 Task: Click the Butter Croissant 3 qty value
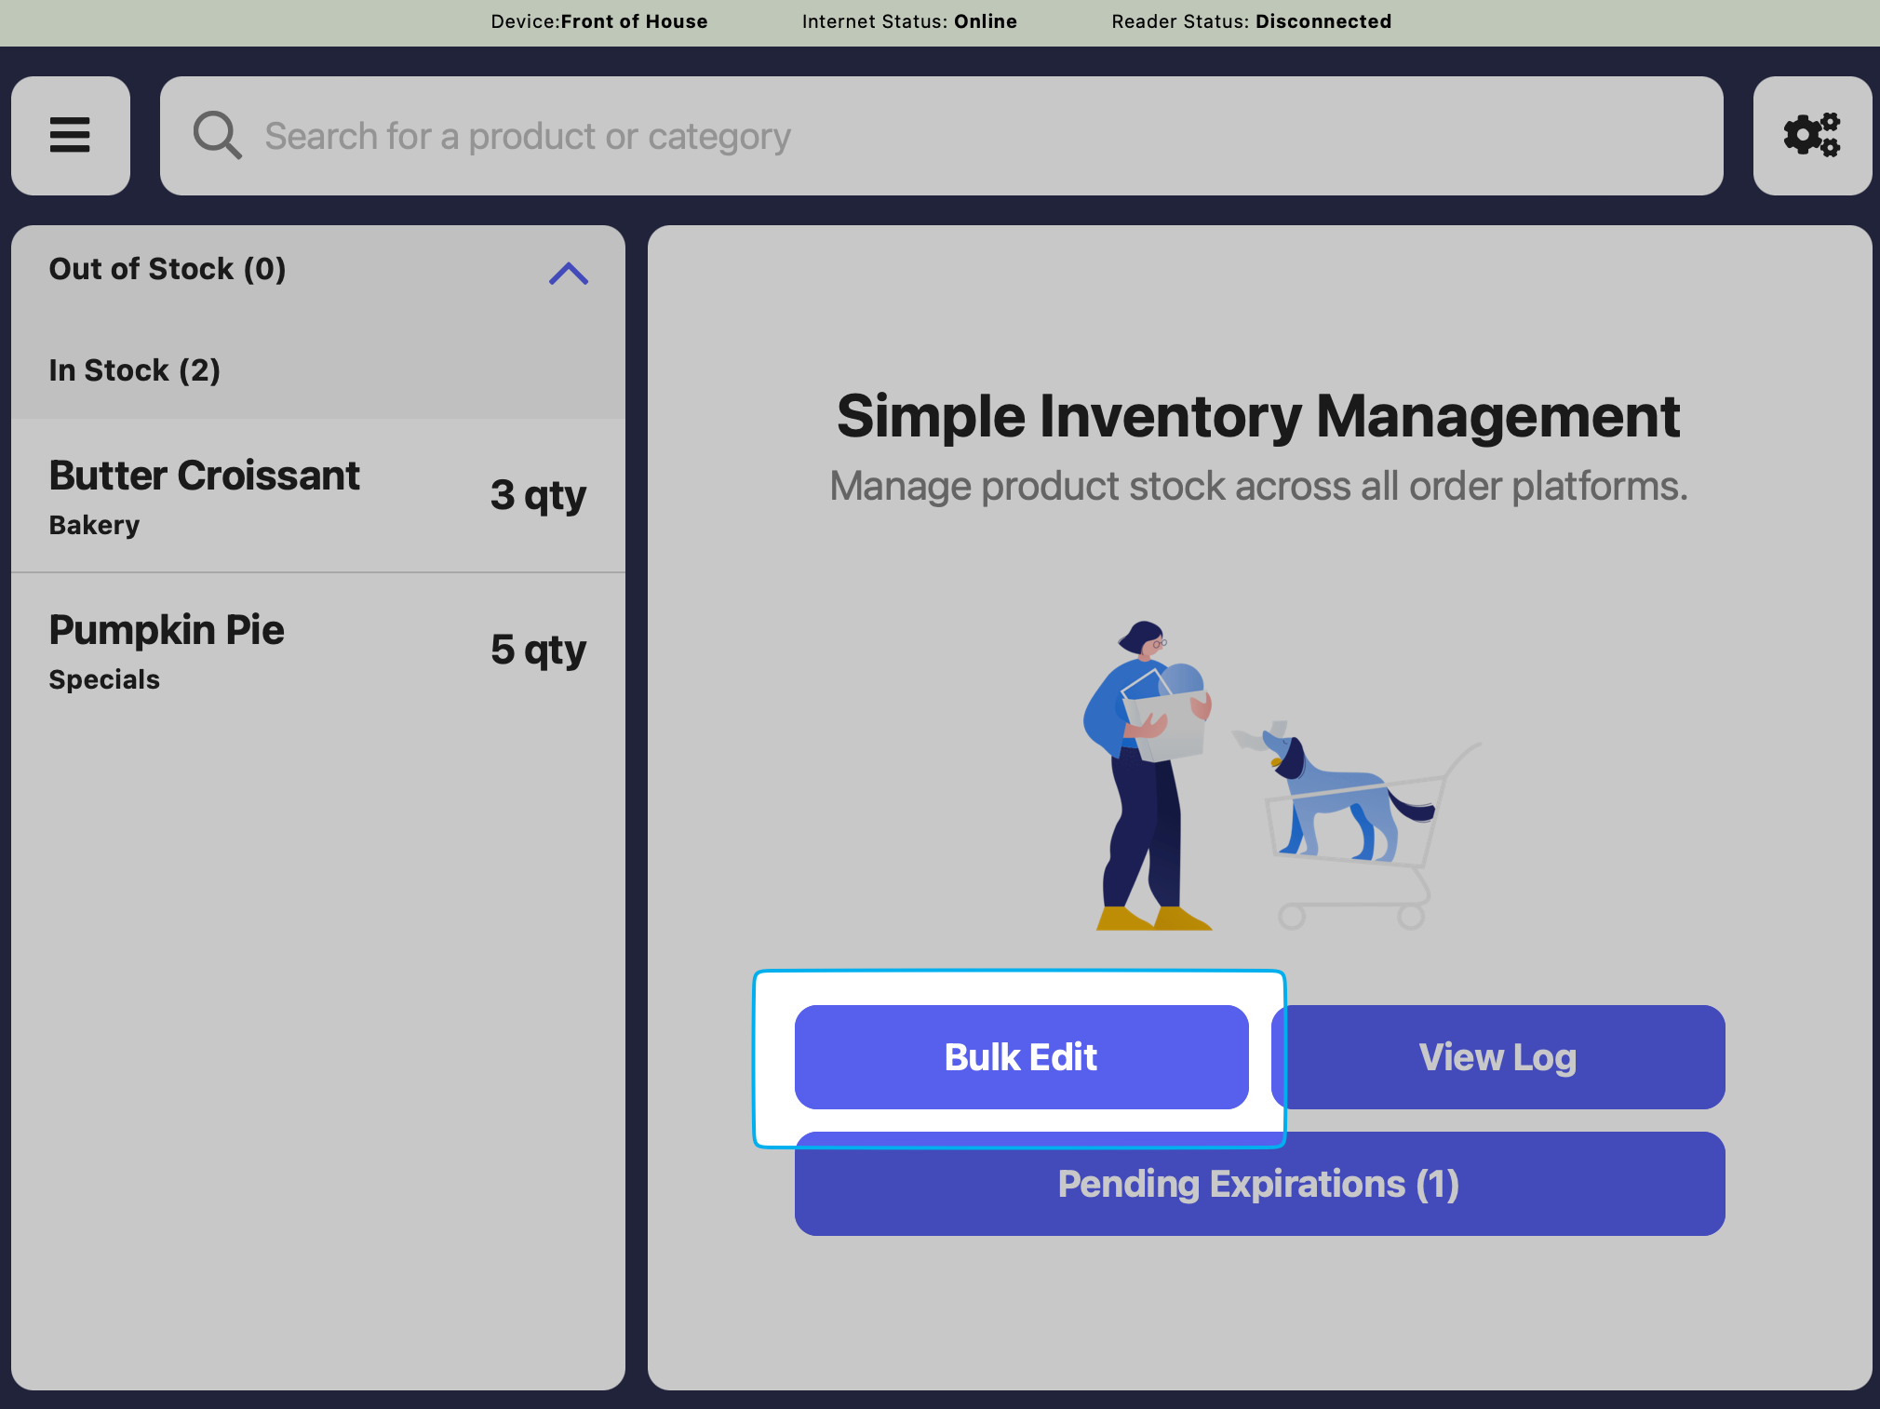(x=538, y=495)
